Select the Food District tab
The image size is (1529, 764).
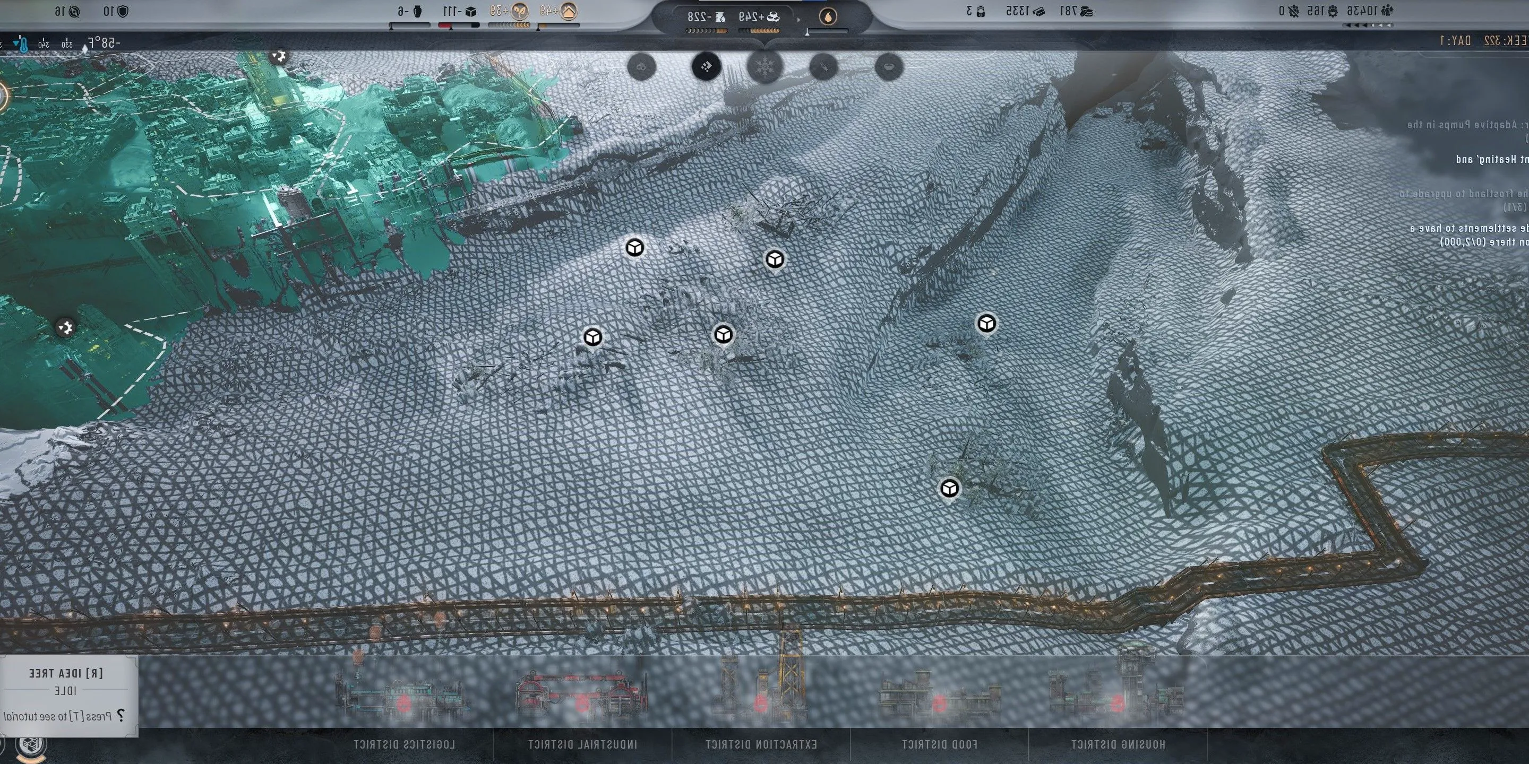click(x=939, y=744)
